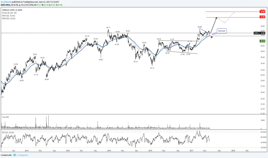Select the ORACLE CORP, D, BATS legend
The width and height of the screenshot is (268, 158).
point(12,10)
